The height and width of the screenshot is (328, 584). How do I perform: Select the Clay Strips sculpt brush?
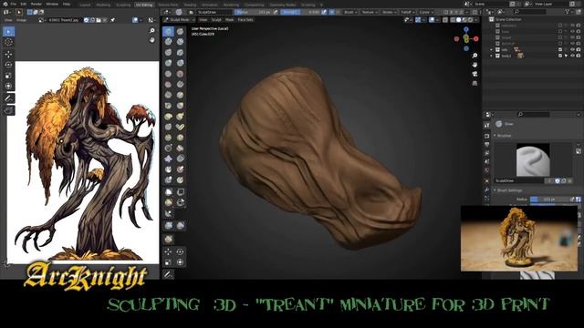(x=181, y=42)
